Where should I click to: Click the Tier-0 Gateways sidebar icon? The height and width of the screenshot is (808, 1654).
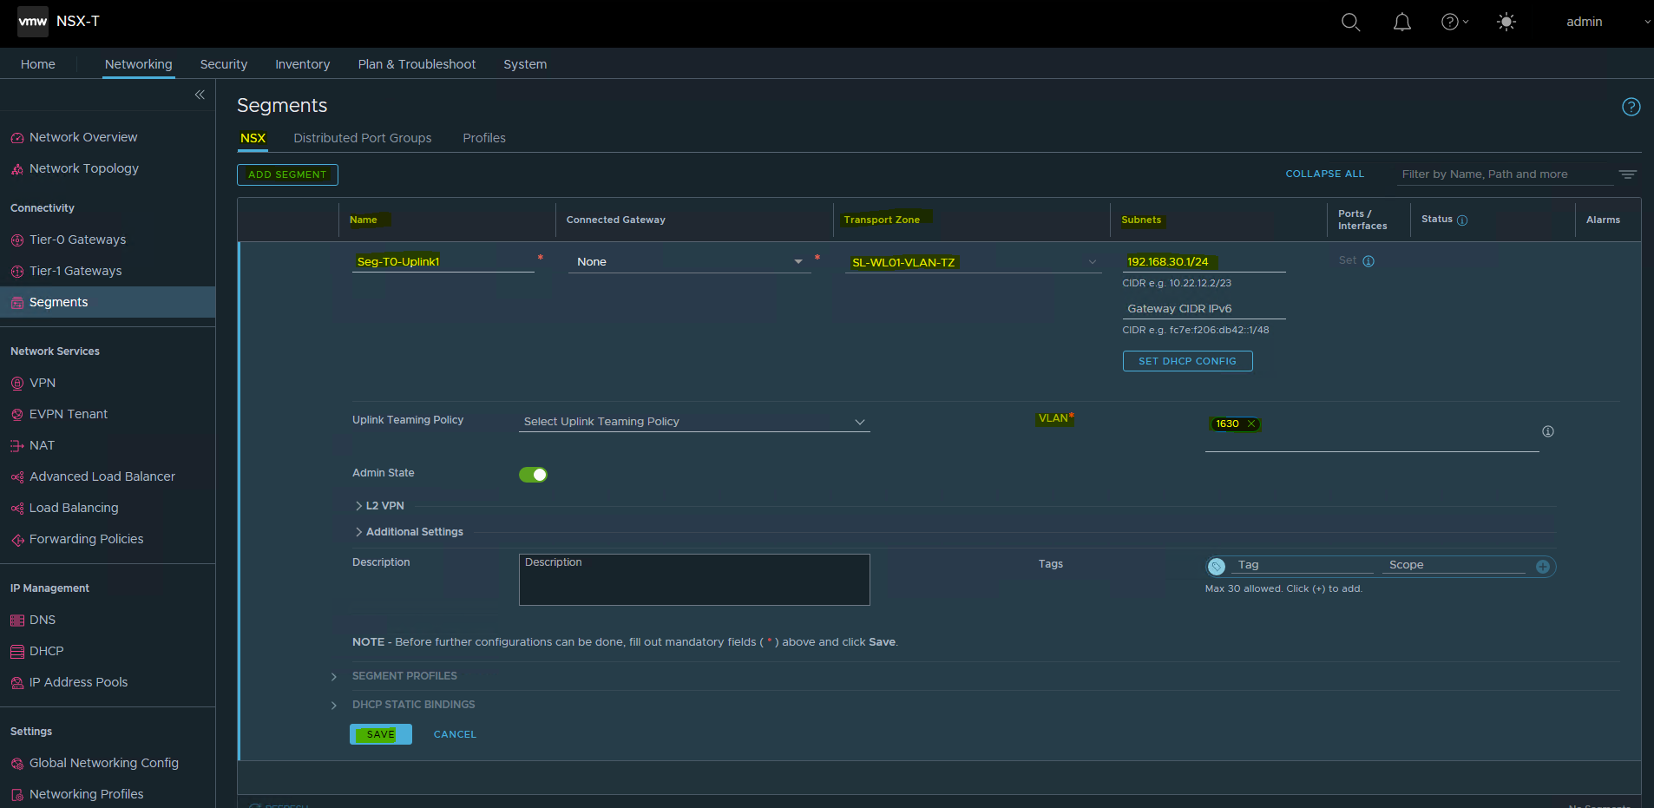tap(17, 240)
